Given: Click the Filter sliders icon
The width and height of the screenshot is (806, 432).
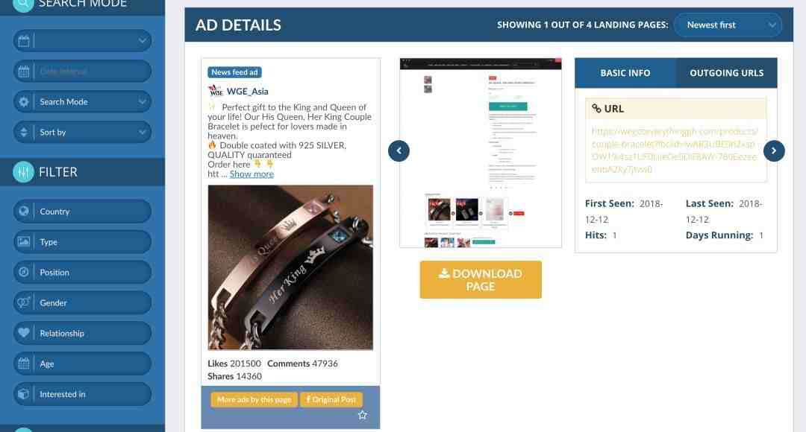Looking at the screenshot, I should coord(23,172).
